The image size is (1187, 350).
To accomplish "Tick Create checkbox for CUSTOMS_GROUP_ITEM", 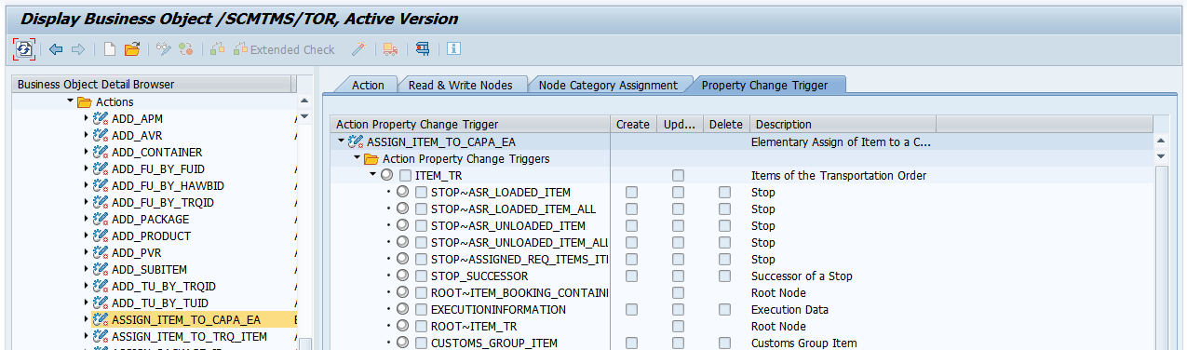I will (632, 343).
